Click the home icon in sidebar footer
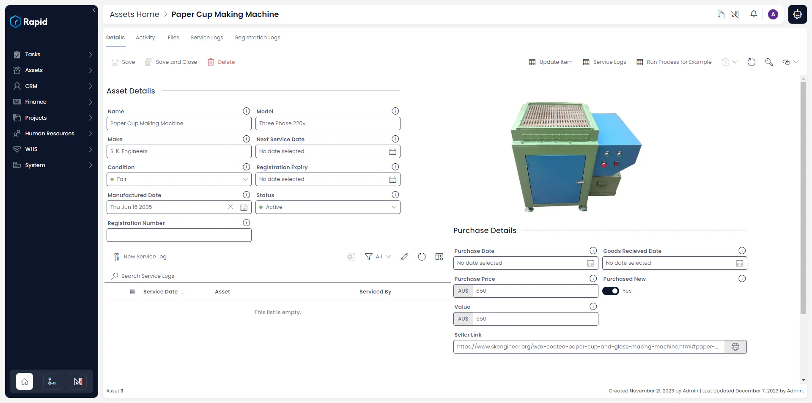The height and width of the screenshot is (403, 812). (x=25, y=381)
